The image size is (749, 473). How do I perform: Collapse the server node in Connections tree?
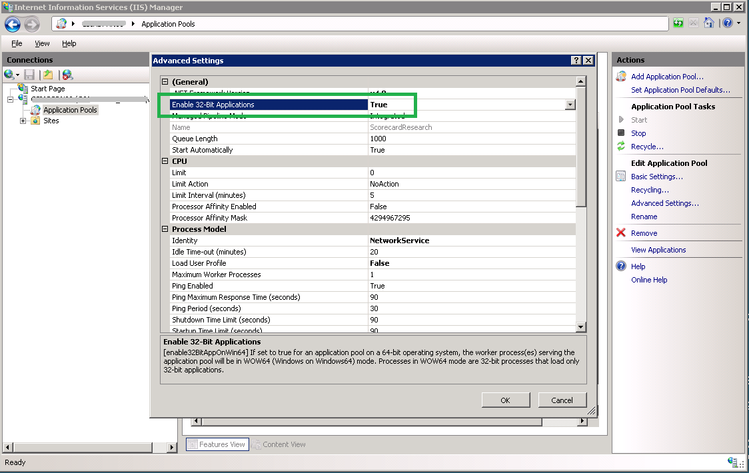10,99
